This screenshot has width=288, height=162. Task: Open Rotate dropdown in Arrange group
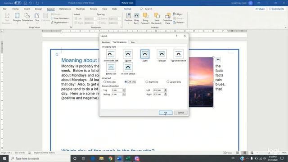coord(179,22)
